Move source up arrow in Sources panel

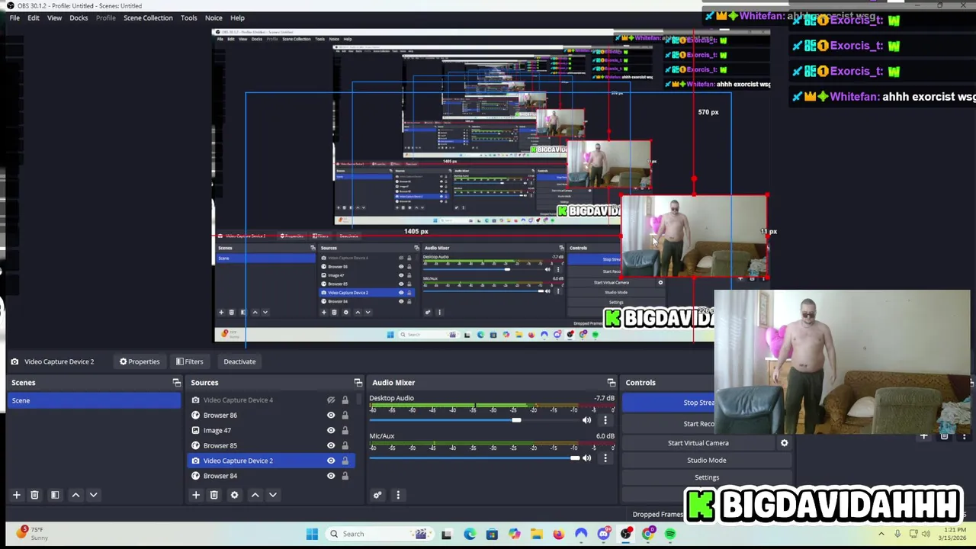[x=255, y=495]
